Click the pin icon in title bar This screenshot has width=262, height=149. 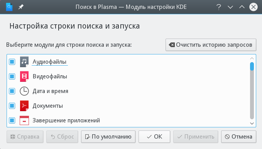pos(21,7)
